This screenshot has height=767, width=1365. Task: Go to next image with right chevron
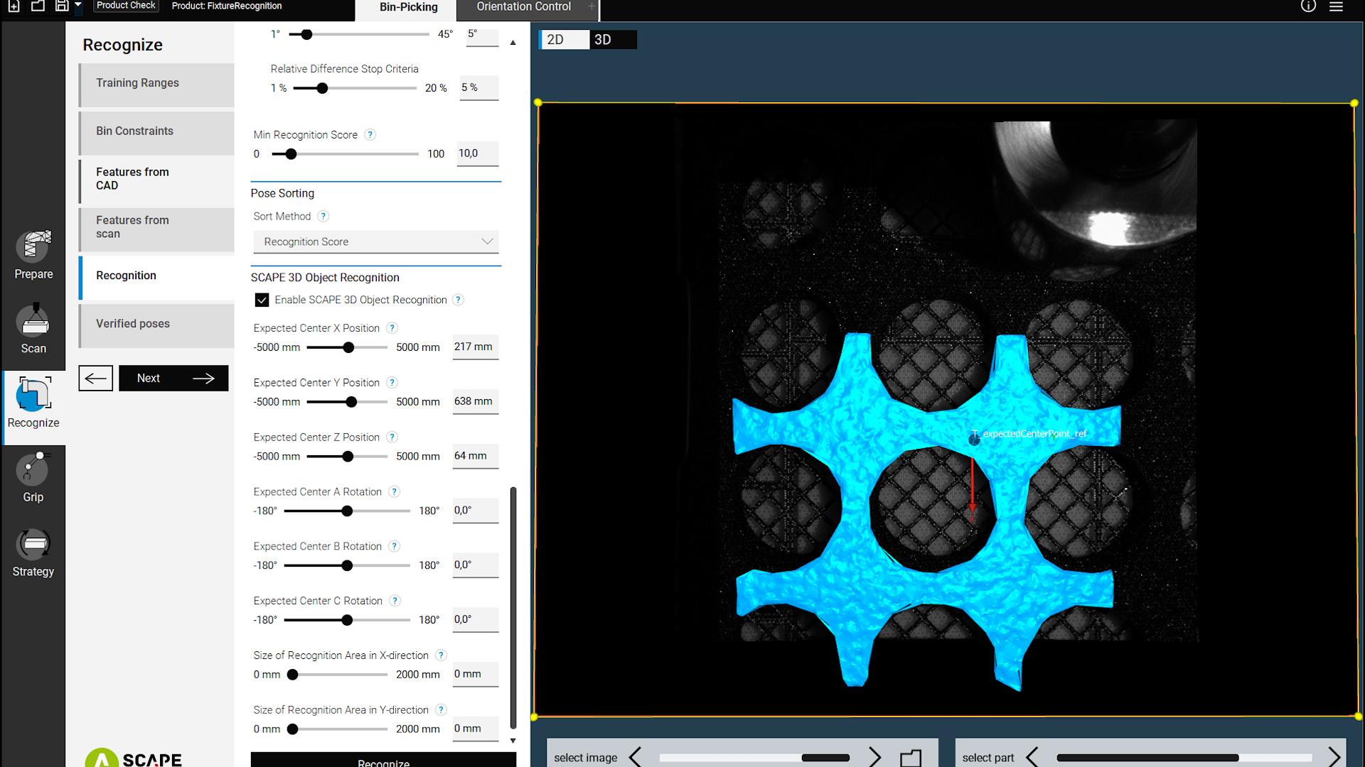point(875,757)
